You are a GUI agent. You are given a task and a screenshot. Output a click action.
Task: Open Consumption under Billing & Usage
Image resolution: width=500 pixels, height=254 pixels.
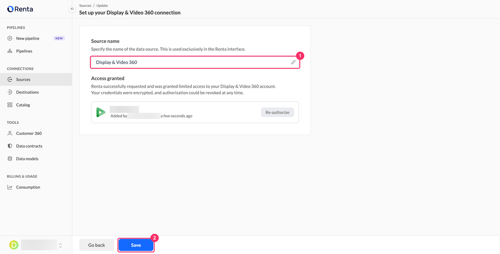point(36,187)
